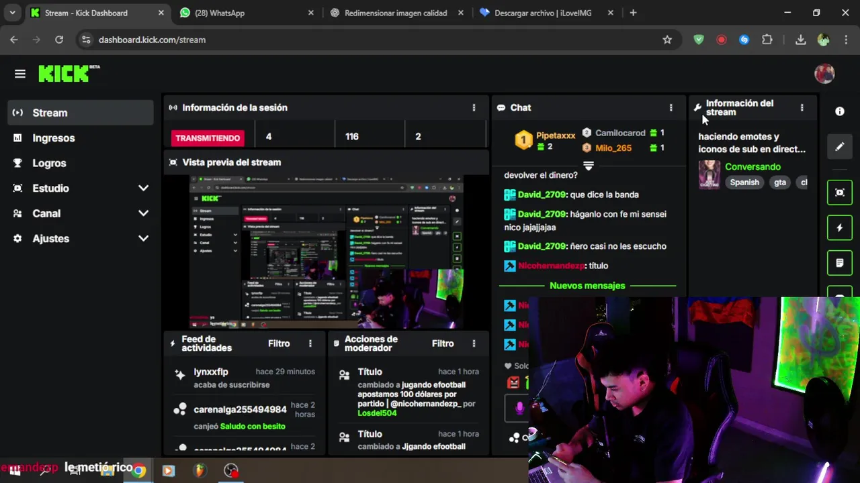Open Google Chrome from the taskbar
This screenshot has height=483, width=860.
coord(139,471)
